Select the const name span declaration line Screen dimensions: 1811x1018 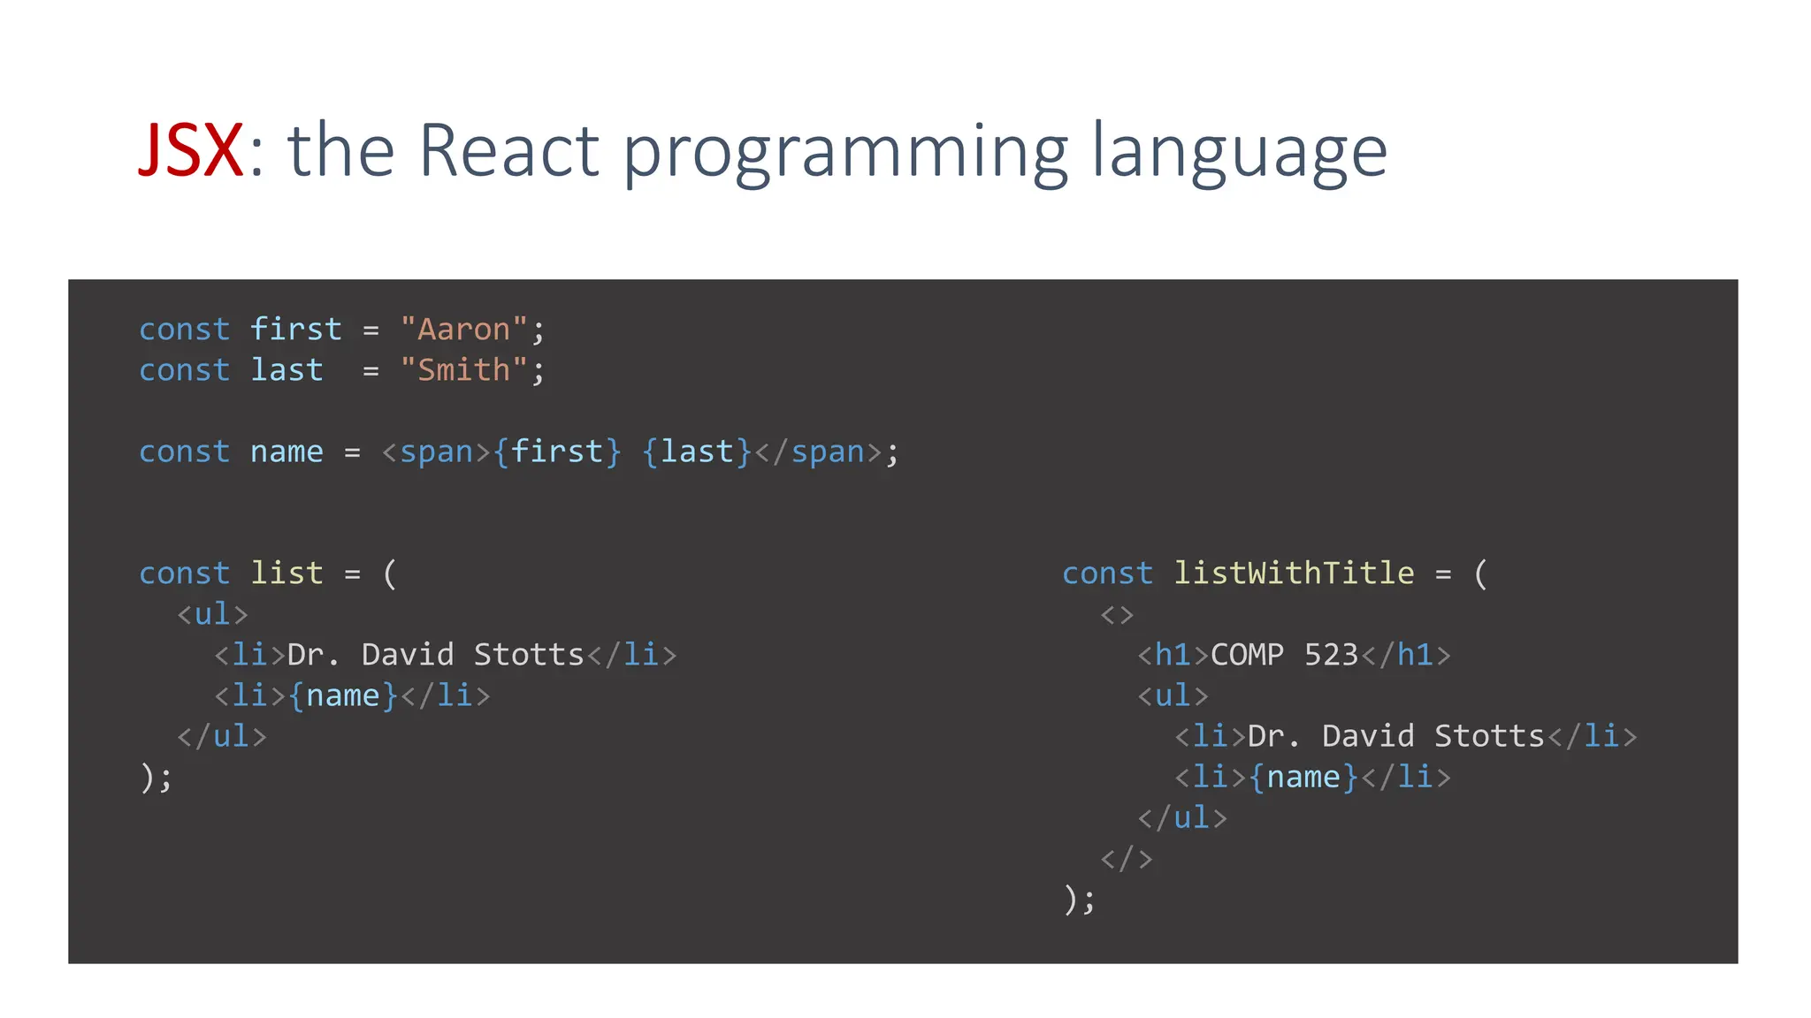pos(519,452)
